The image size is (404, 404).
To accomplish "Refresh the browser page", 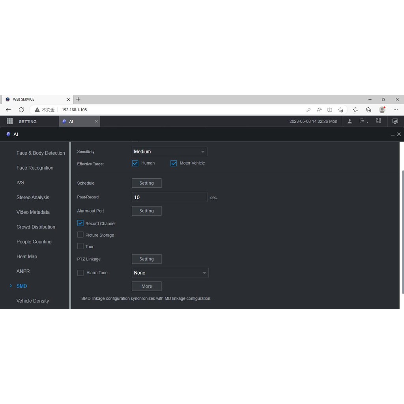I will 21,110.
